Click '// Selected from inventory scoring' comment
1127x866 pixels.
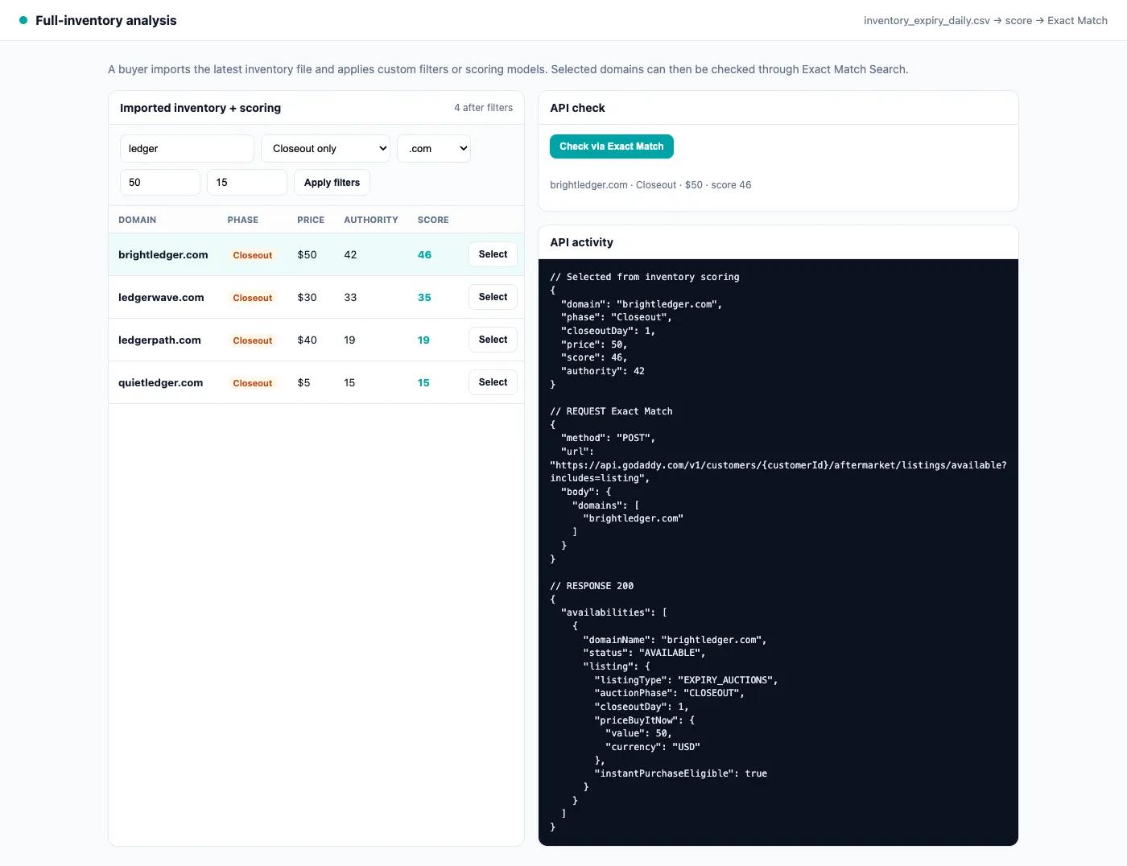coord(644,277)
